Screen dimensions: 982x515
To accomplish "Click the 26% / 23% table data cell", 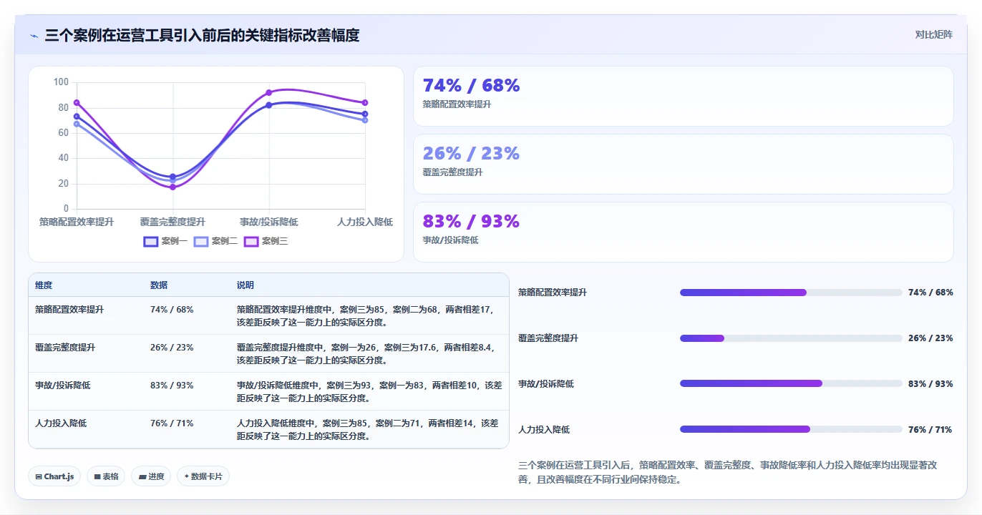I will click(172, 347).
